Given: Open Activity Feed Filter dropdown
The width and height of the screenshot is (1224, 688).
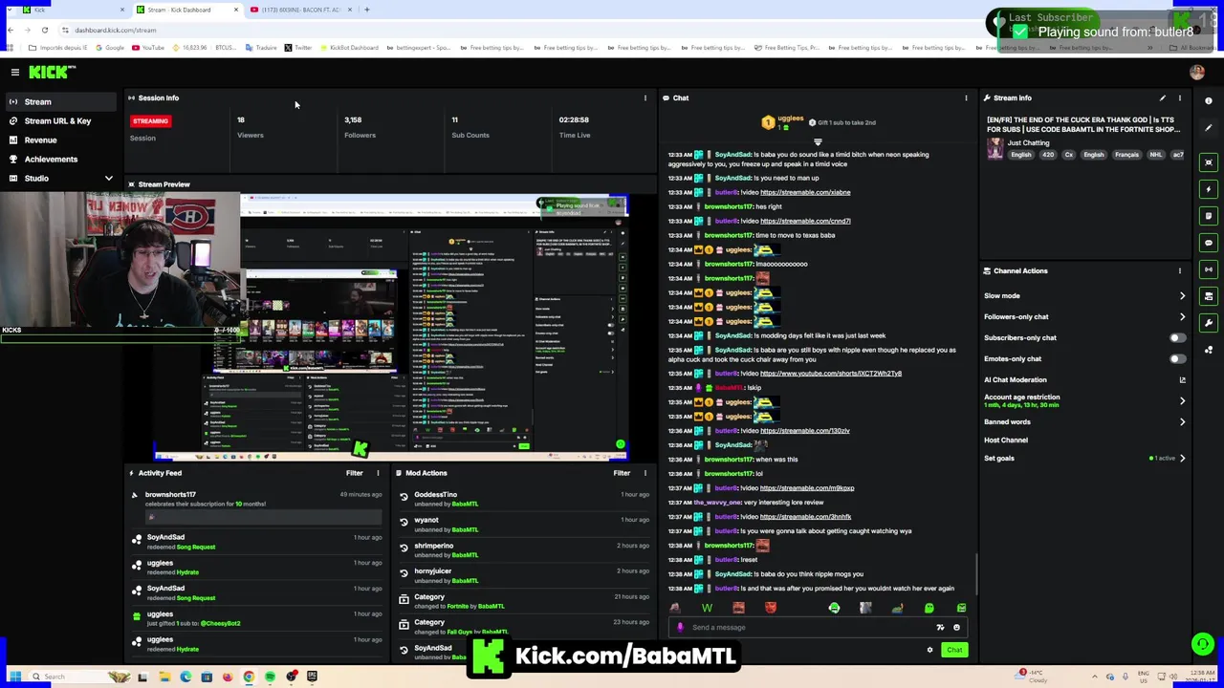Looking at the screenshot, I should pos(354,473).
